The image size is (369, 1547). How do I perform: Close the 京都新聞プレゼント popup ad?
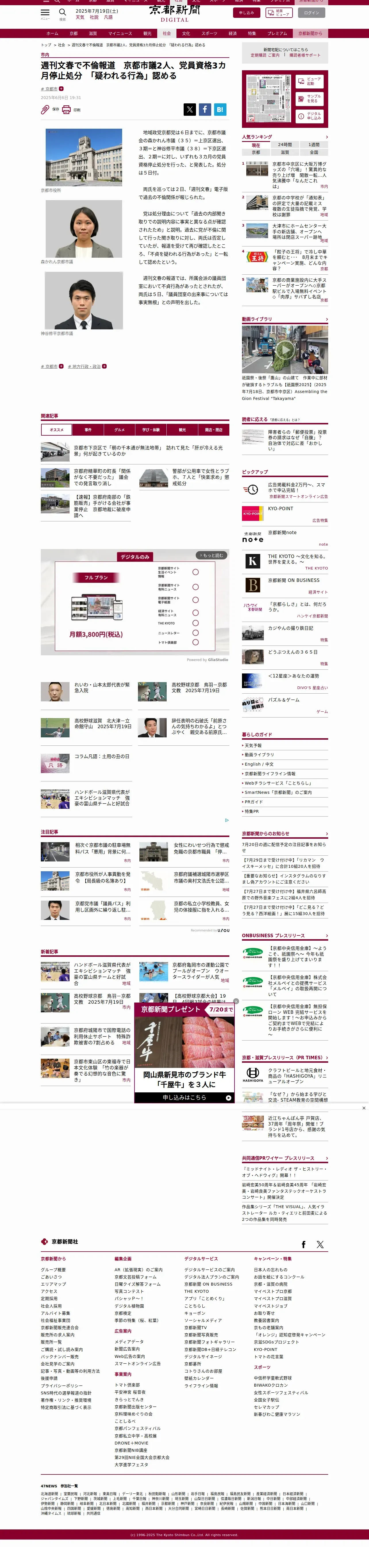click(235, 1002)
